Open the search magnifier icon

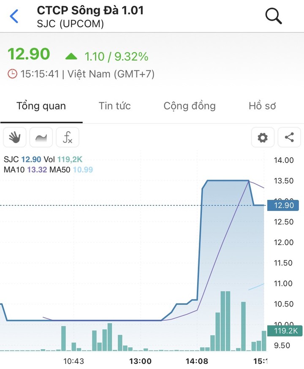point(273,16)
